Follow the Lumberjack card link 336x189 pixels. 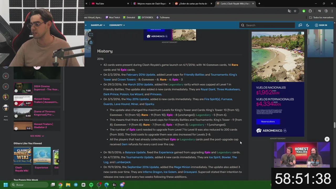123,162
